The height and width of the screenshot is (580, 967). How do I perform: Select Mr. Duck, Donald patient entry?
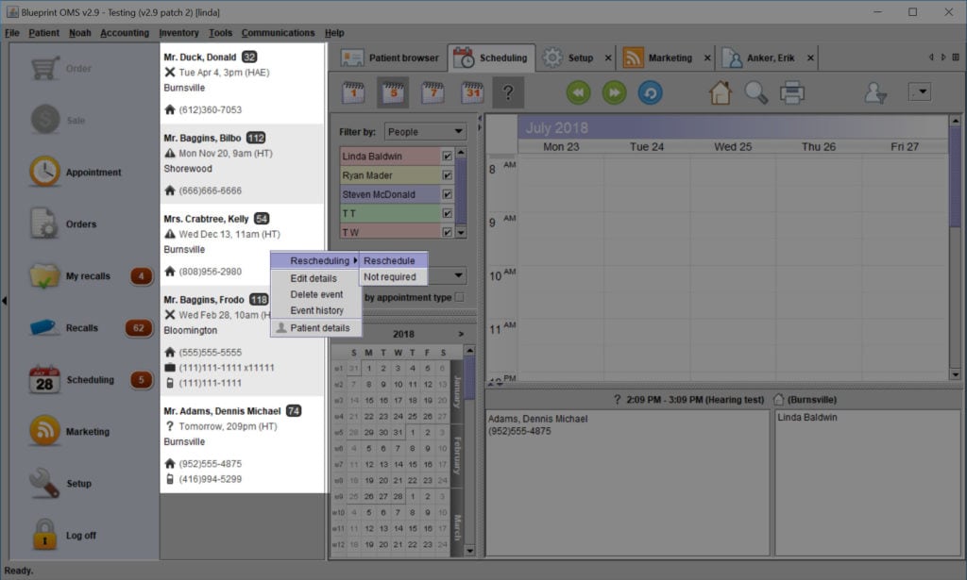coord(242,83)
